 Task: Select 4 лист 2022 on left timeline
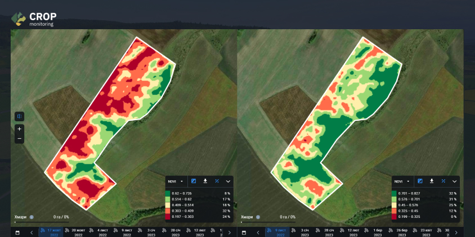100,232
